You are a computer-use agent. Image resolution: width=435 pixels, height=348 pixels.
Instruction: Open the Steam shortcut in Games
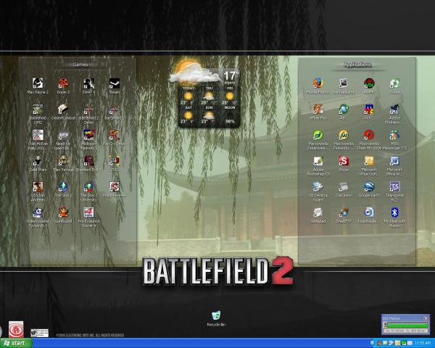tap(115, 83)
